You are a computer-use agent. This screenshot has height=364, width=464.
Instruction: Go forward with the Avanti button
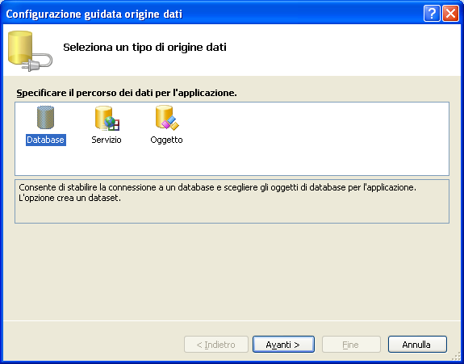(283, 345)
